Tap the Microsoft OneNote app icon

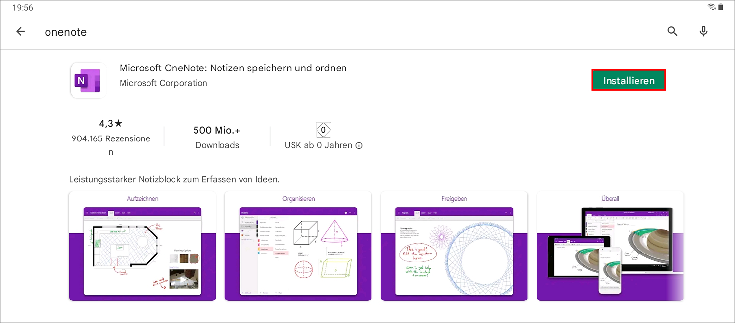pyautogui.click(x=88, y=80)
